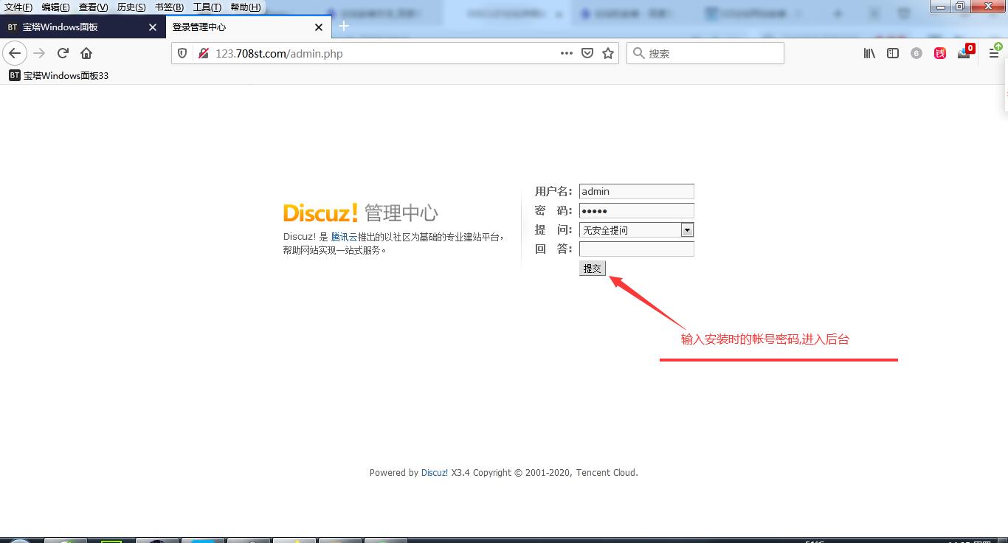The height and width of the screenshot is (543, 1008).
Task: Select the 登录管理中心 tab
Action: point(249,27)
